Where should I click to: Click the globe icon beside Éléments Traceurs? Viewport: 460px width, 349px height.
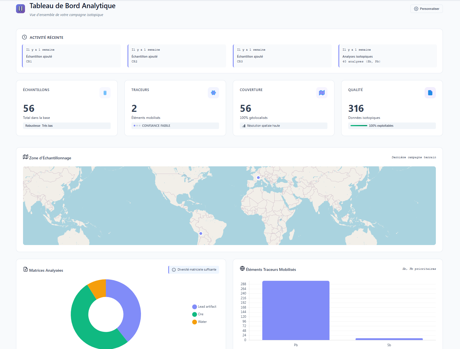pos(242,269)
